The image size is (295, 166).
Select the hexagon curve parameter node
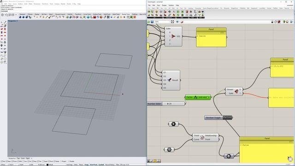point(169,149)
